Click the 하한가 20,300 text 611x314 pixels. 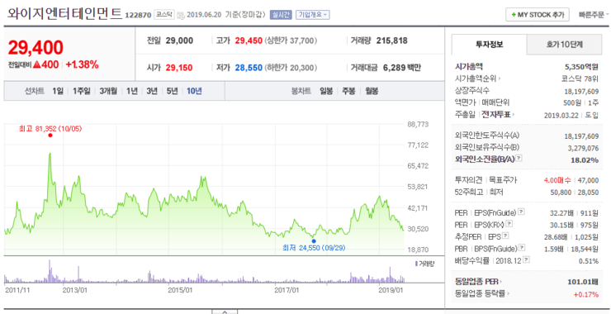tap(291, 68)
